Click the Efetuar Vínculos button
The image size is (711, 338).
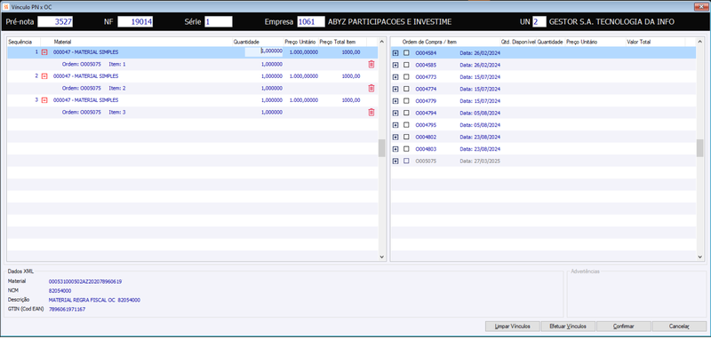point(568,326)
